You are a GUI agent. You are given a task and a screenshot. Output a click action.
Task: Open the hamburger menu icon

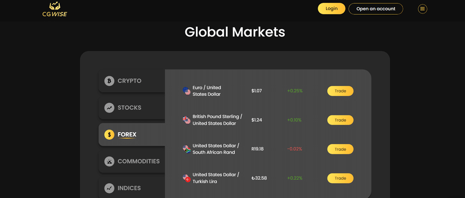tap(423, 9)
